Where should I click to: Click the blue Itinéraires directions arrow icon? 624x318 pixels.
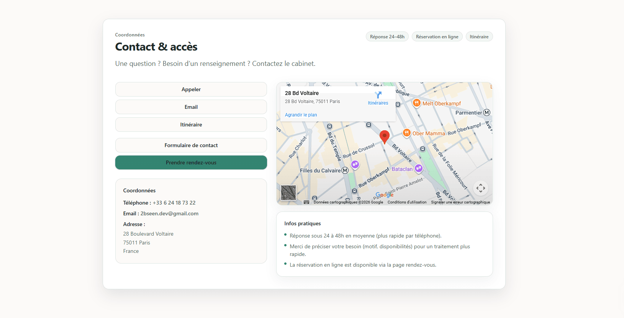pos(378,95)
